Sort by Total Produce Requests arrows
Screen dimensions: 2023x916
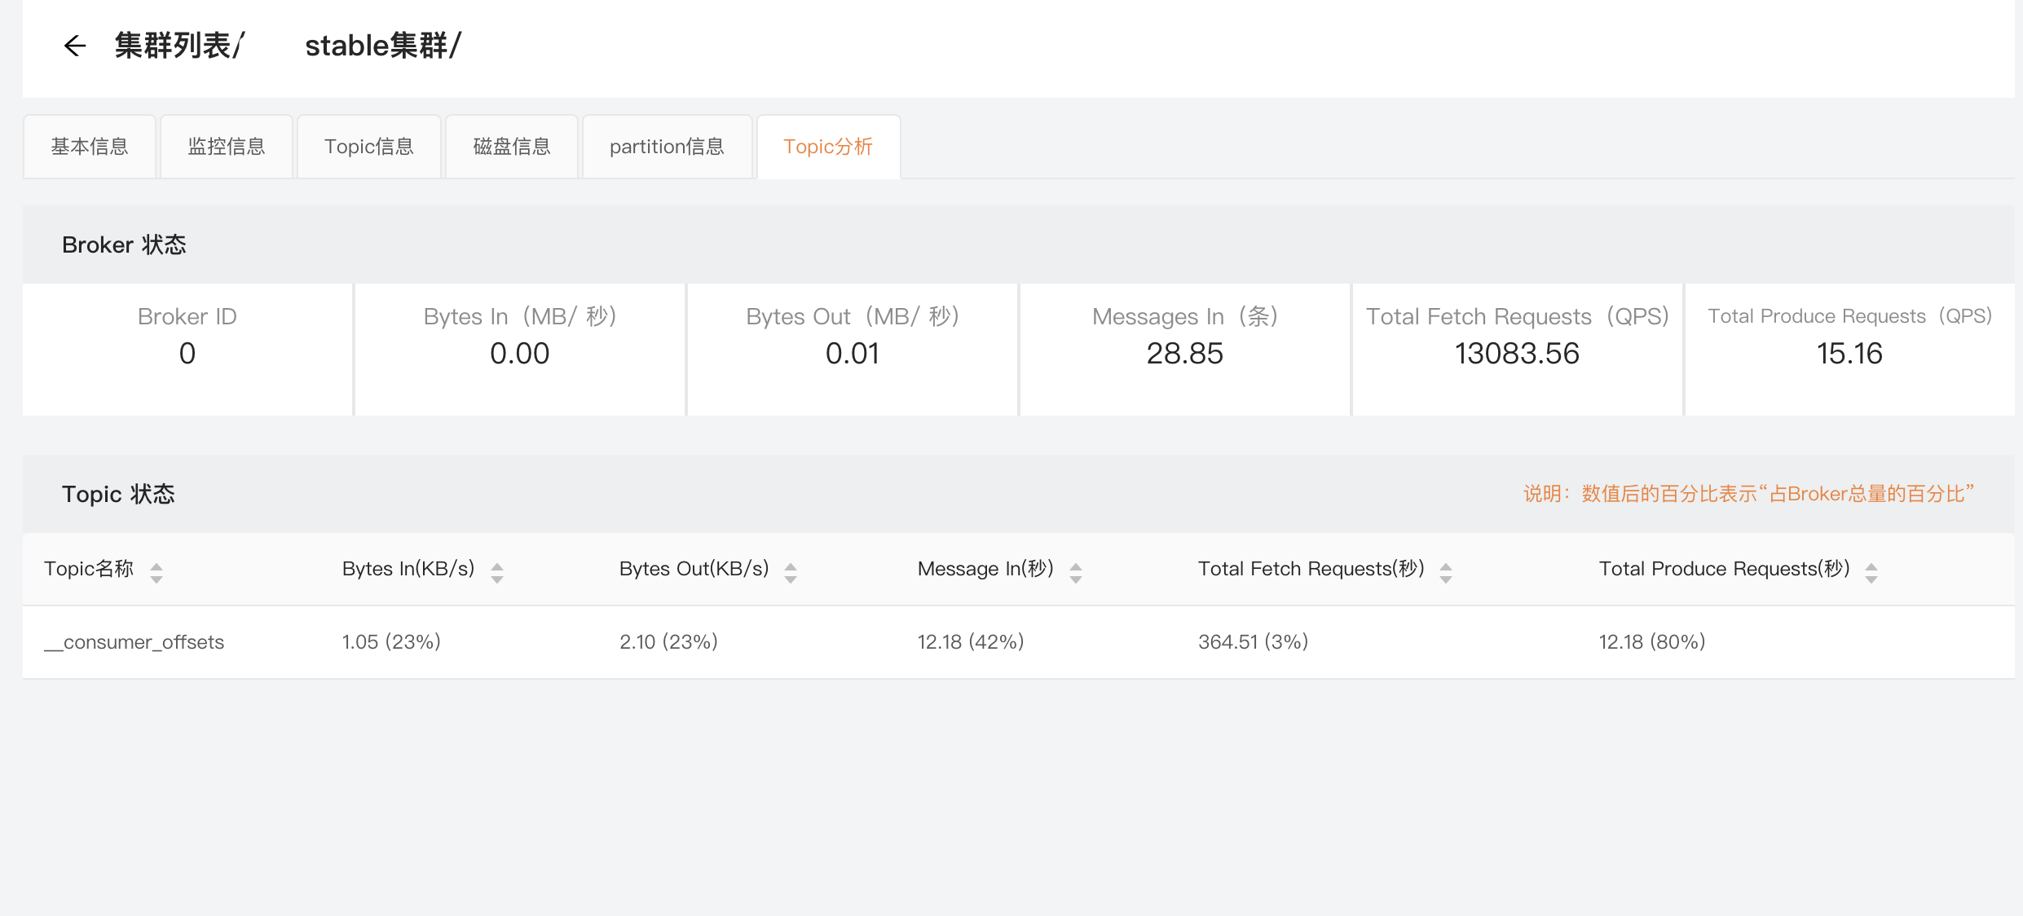point(1871,572)
